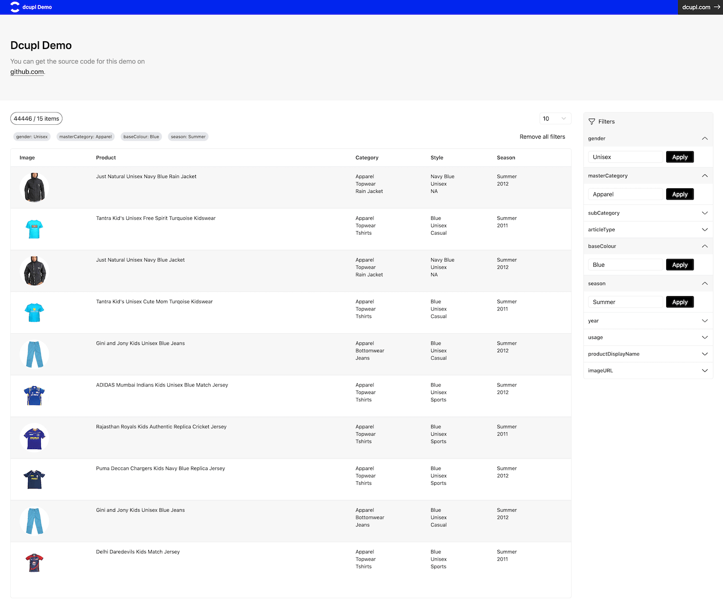Select 'Tantra Kid's Unisex Free Spirit Turquoise Kidswear'
This screenshot has width=723, height=603.
[156, 218]
